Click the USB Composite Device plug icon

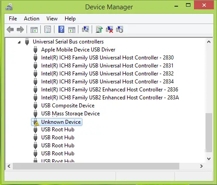coord(35,106)
